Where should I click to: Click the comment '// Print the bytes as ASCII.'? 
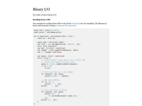pos(54,90)
